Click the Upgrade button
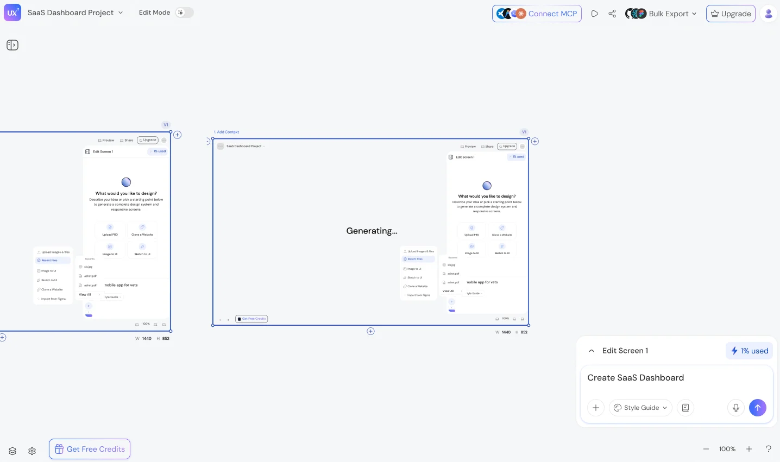The height and width of the screenshot is (462, 780). pos(731,14)
